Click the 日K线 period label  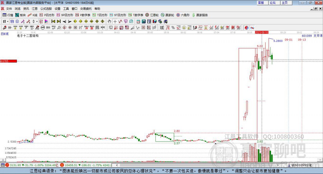(x=5, y=34)
